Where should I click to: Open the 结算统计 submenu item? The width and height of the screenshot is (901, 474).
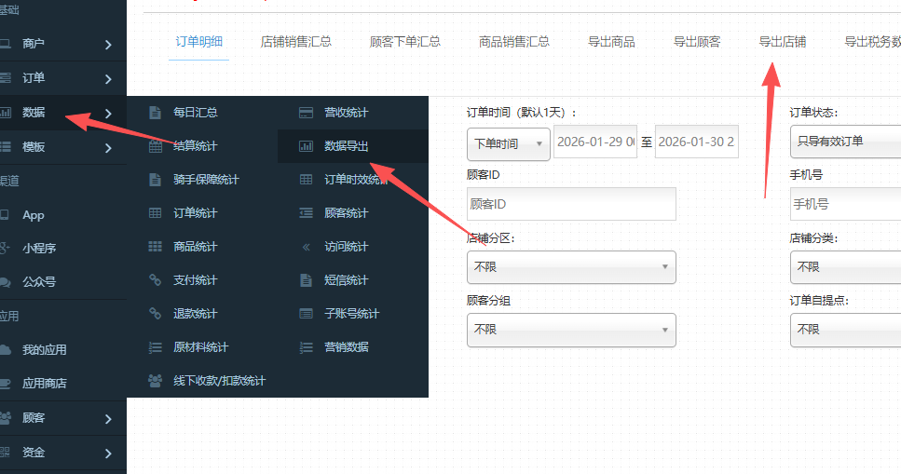click(196, 146)
